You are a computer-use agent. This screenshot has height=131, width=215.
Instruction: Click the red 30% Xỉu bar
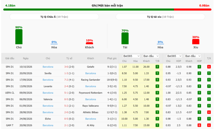(x=196, y=42)
